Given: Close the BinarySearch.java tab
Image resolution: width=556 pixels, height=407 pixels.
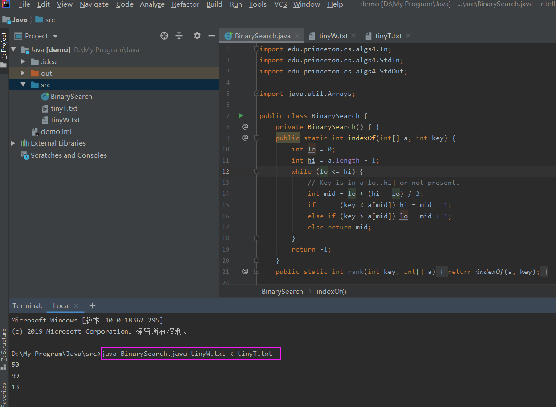Looking at the screenshot, I should (297, 36).
